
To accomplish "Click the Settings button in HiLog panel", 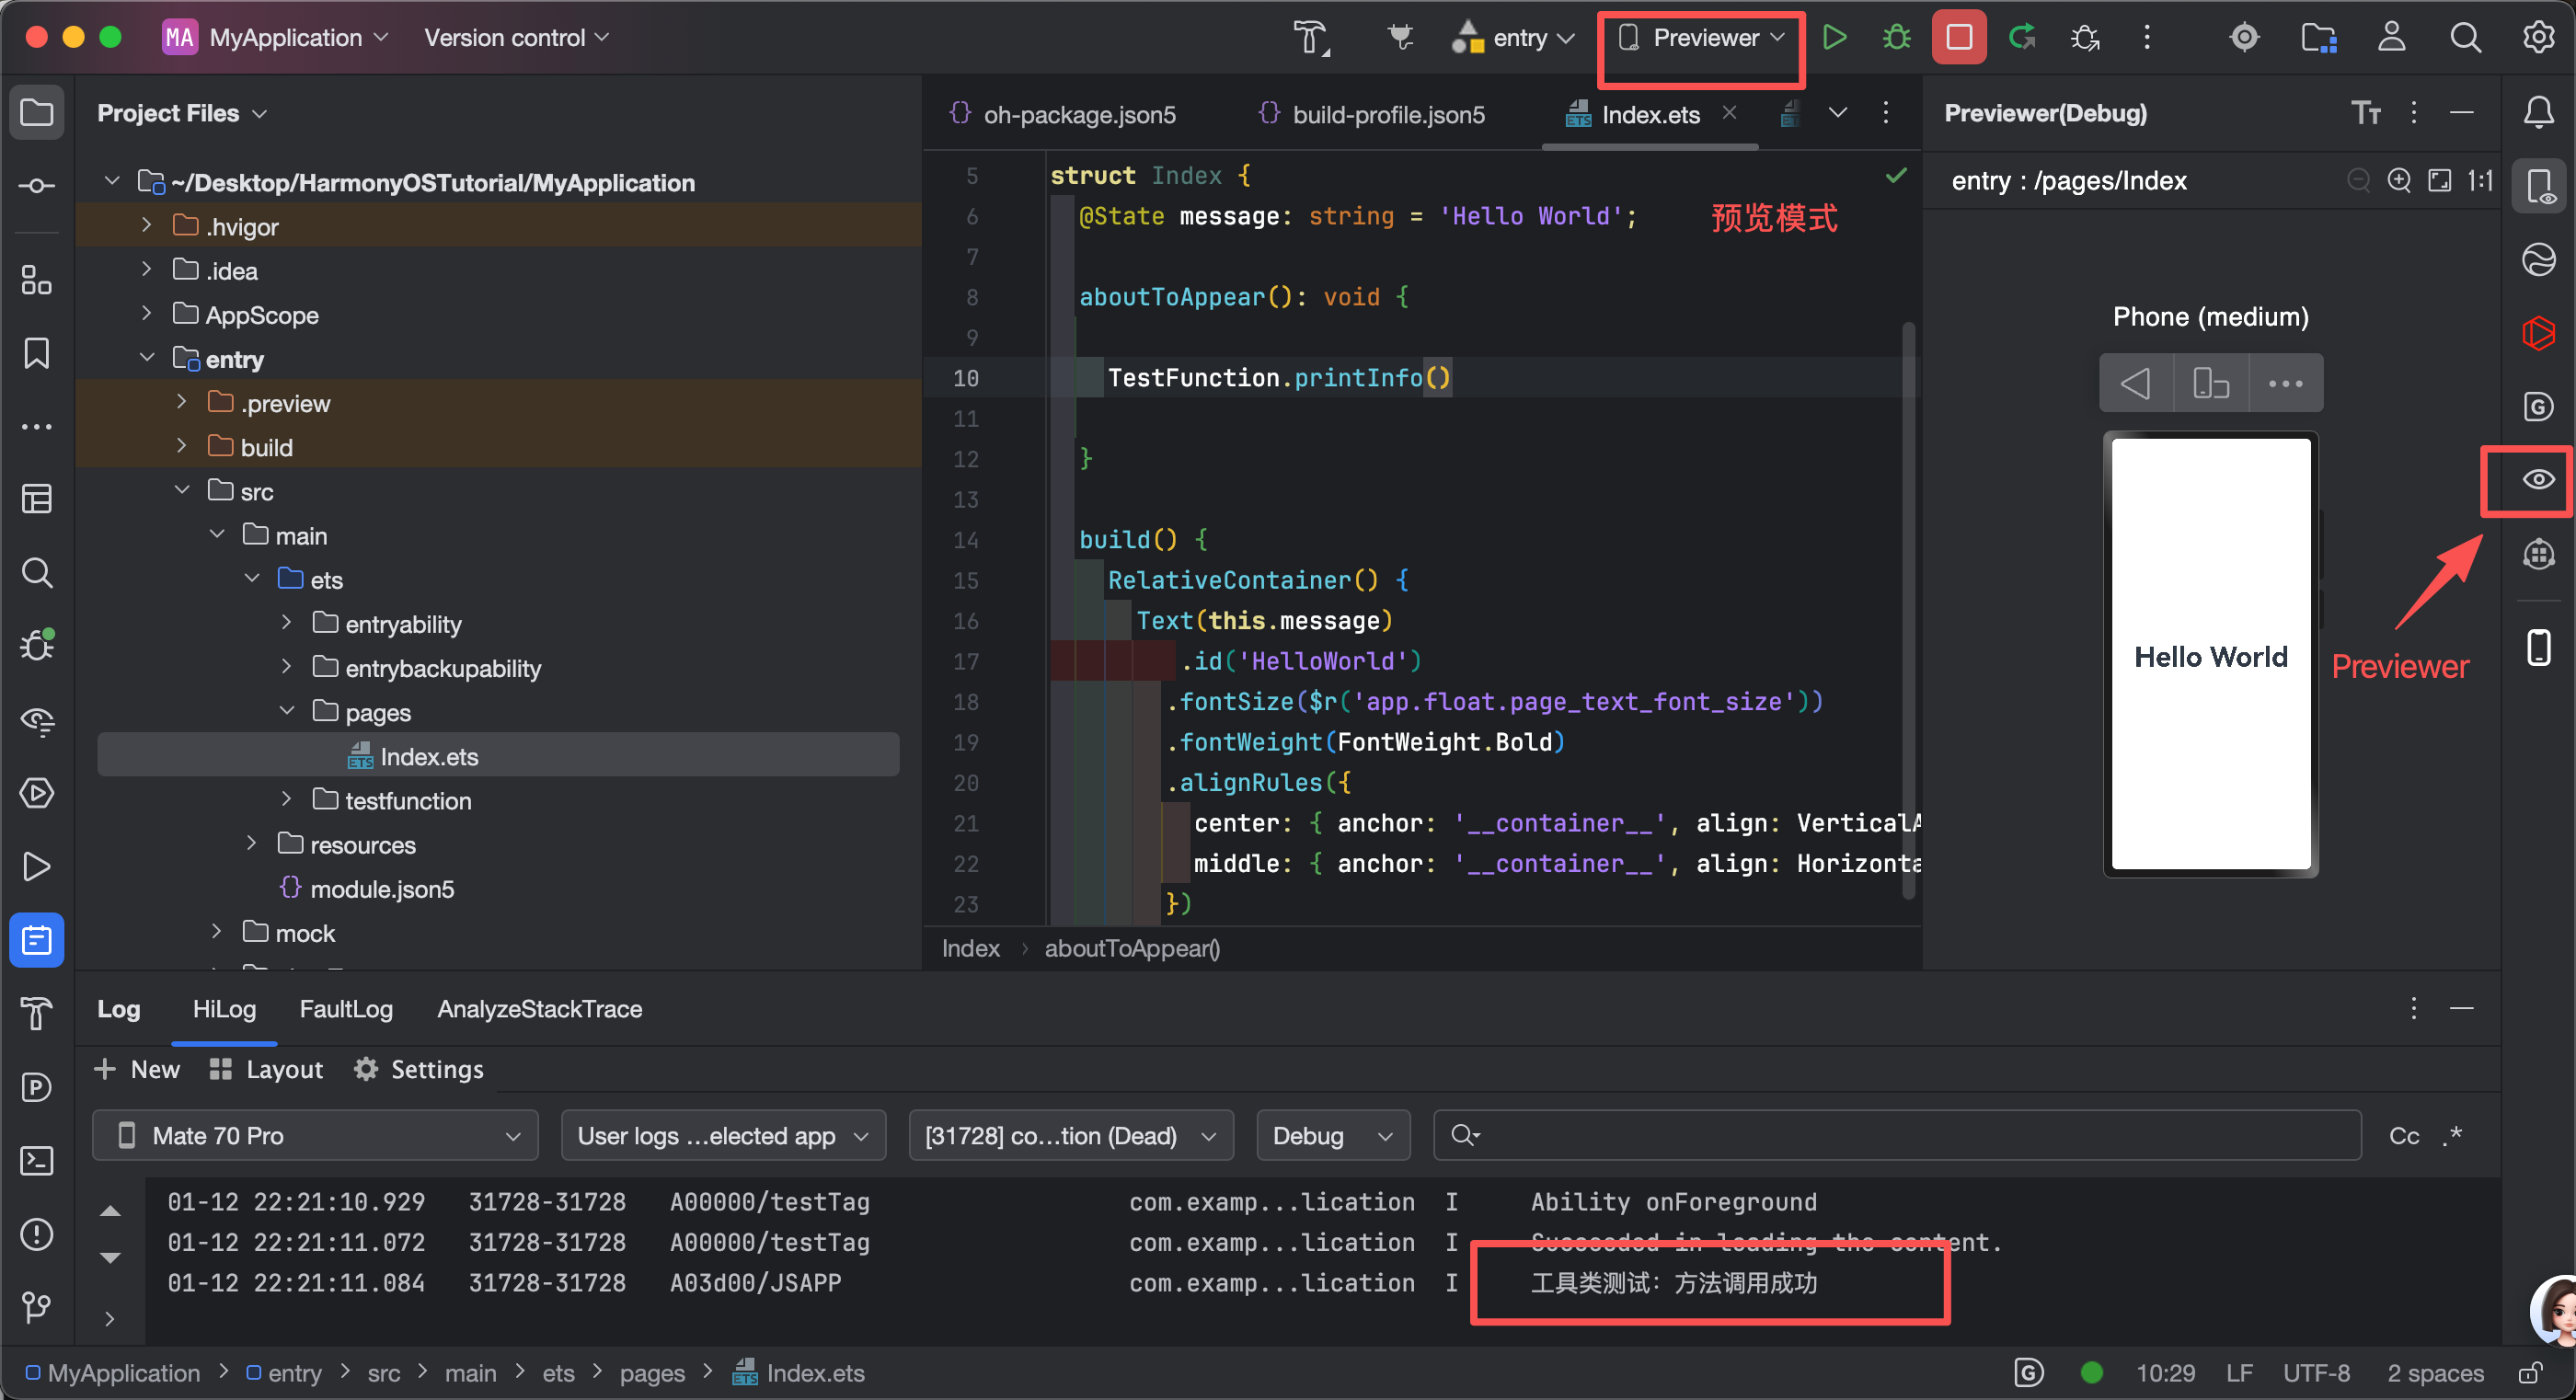I will pos(419,1070).
